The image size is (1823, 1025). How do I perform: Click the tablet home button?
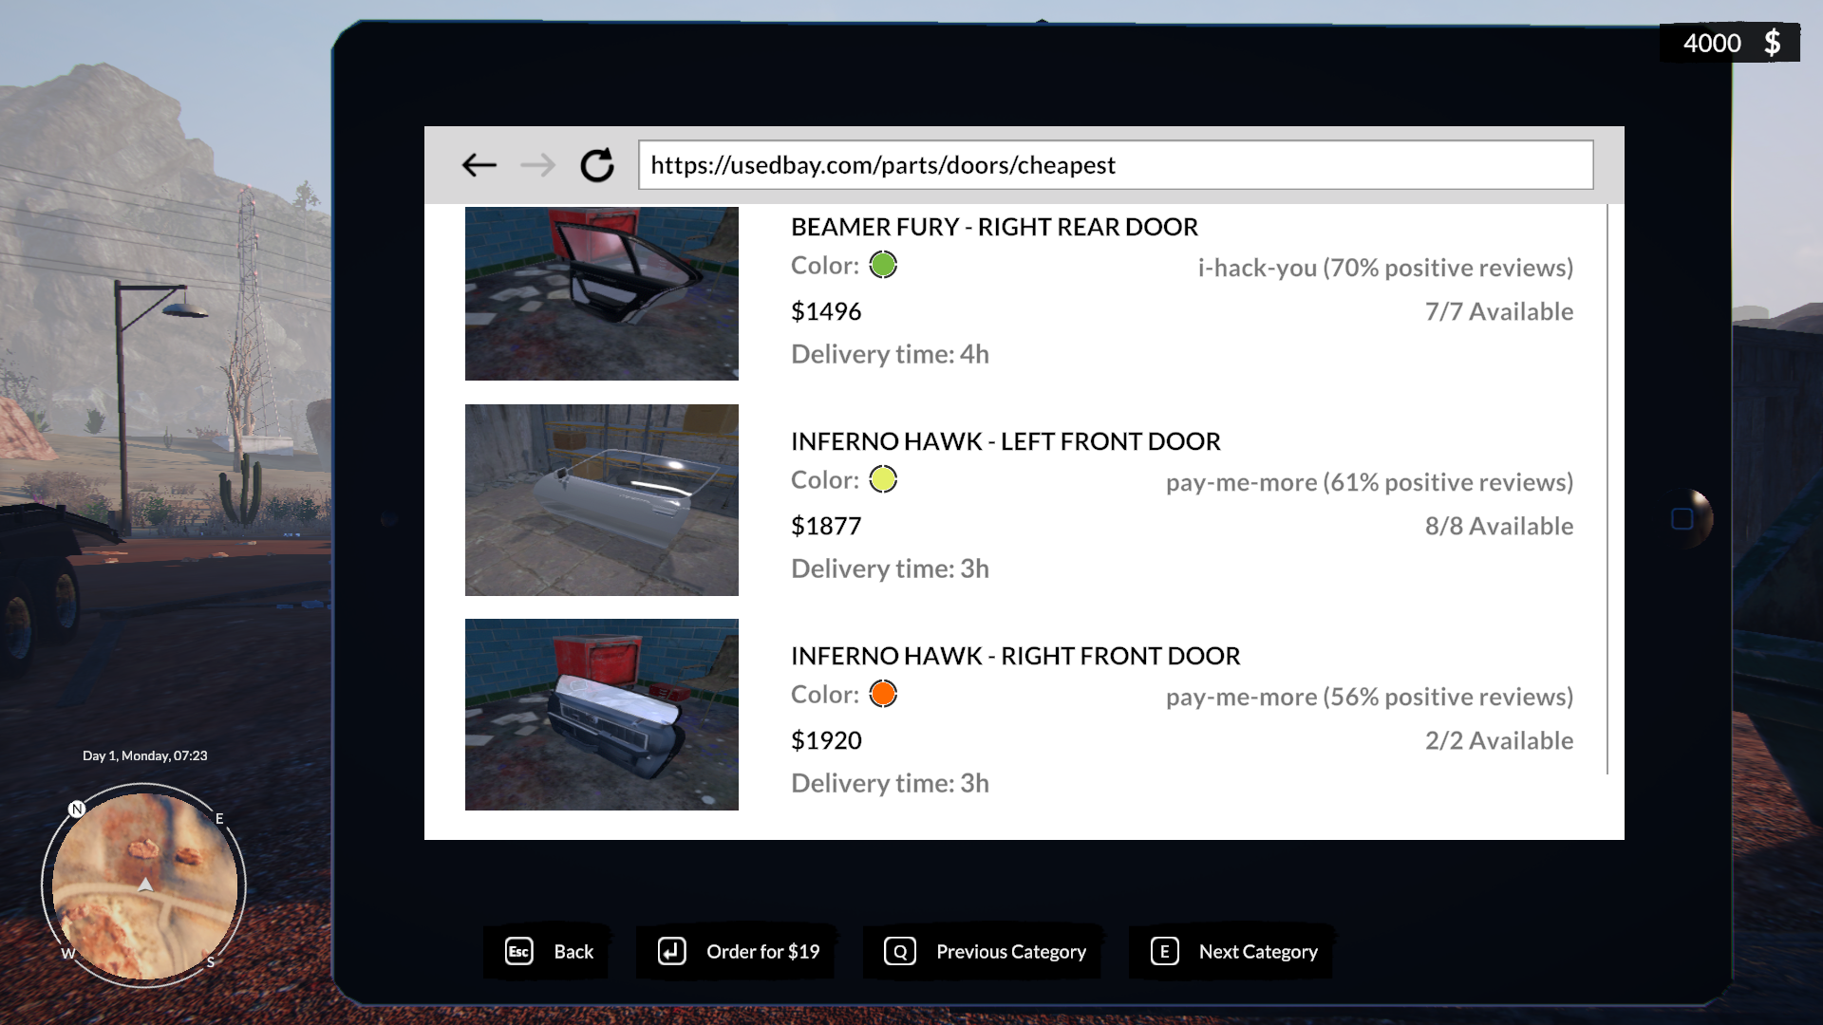tap(1683, 518)
